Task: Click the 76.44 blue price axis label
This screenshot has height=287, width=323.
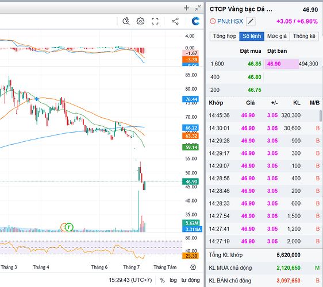Action: point(191,99)
